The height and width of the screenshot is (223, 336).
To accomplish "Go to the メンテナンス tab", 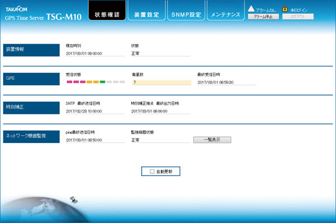I will pyautogui.click(x=226, y=11).
